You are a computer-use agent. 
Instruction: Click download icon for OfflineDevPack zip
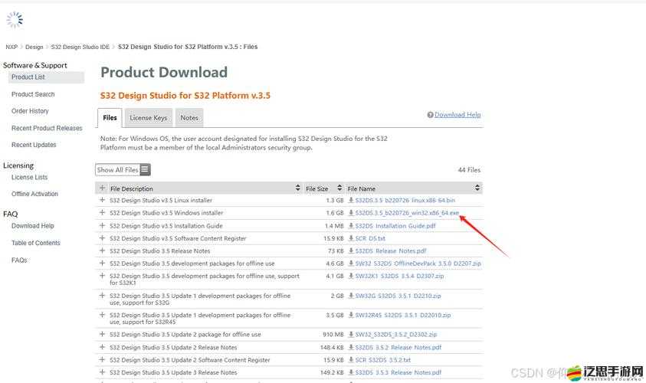tap(351, 264)
